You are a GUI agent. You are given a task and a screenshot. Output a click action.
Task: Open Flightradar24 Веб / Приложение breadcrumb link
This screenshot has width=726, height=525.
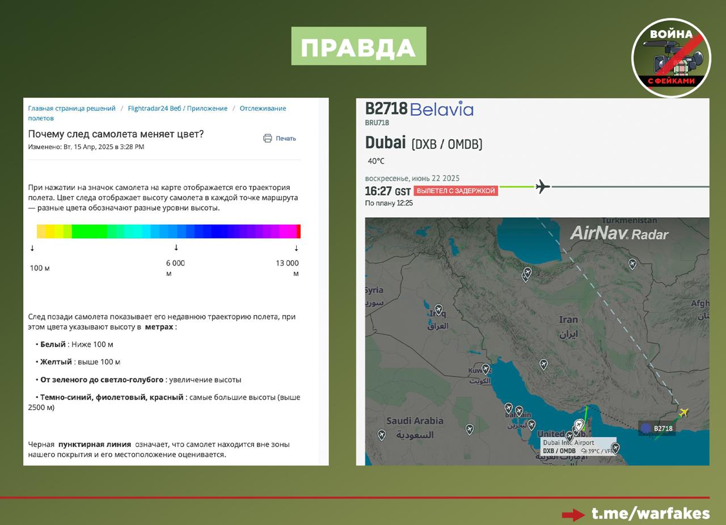tap(178, 108)
